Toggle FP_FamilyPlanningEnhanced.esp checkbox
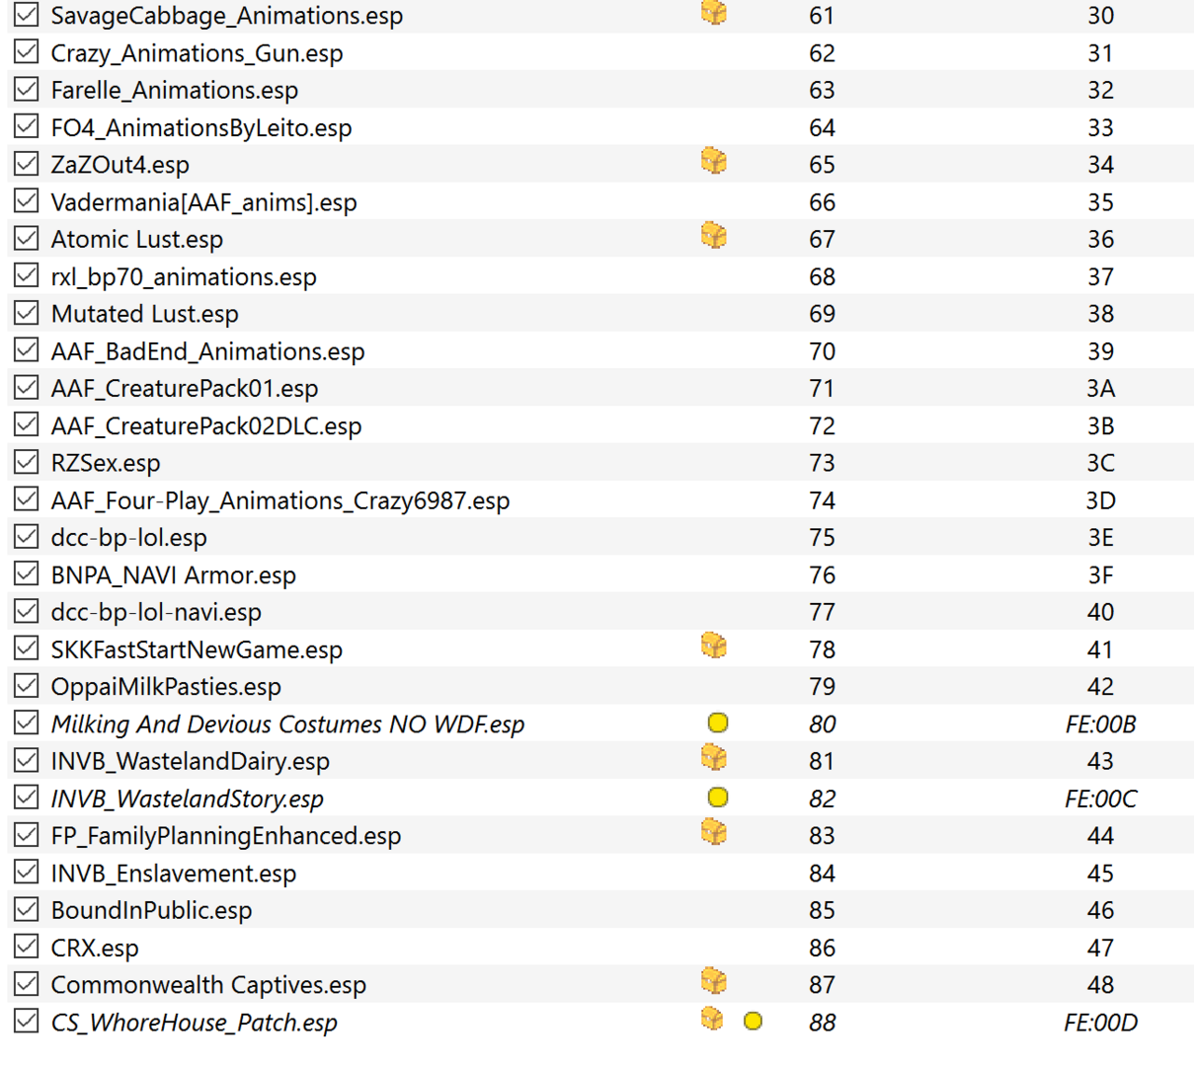 tap(27, 834)
